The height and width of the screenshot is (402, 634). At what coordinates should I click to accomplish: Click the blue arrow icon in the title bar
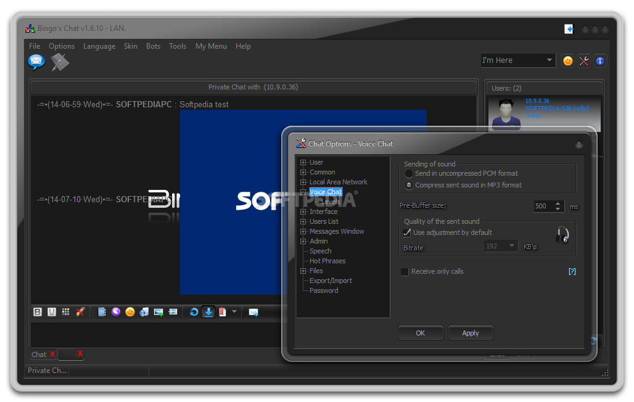(569, 29)
